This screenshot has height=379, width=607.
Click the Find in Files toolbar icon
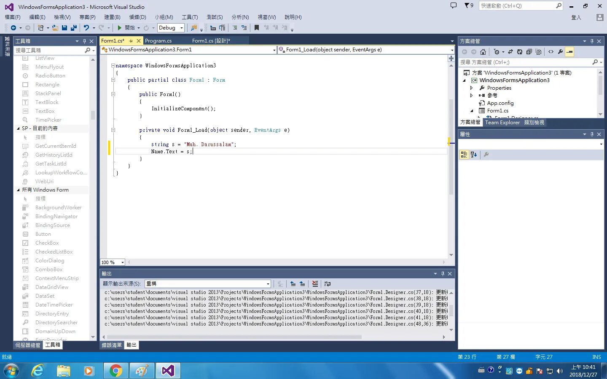pos(193,28)
